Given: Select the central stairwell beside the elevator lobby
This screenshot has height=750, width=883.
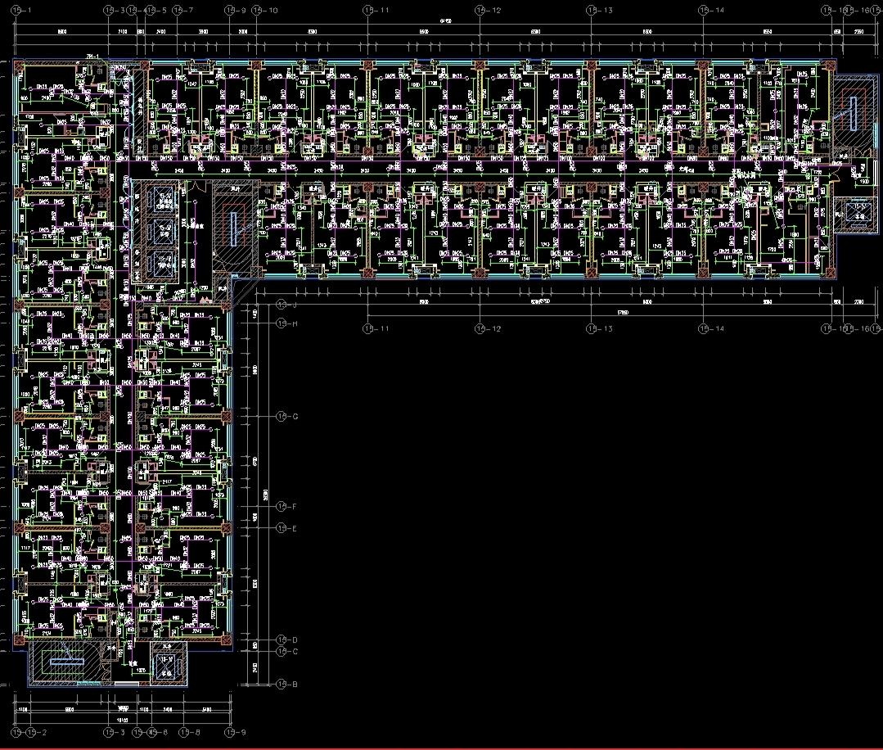Looking at the screenshot, I should (234, 227).
